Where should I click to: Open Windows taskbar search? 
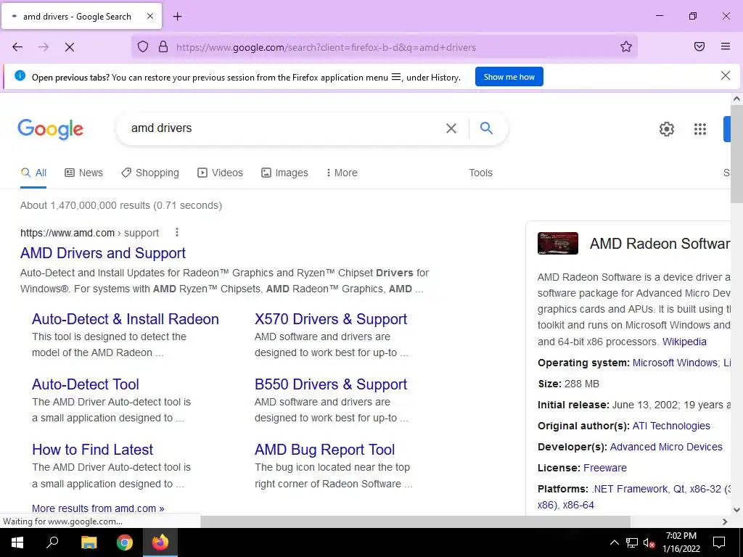tap(52, 542)
